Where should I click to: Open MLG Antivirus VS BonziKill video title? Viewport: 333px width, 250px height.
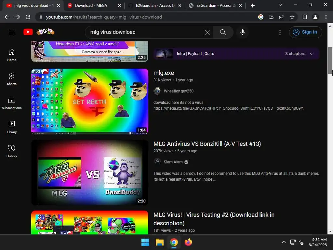[x=207, y=144]
